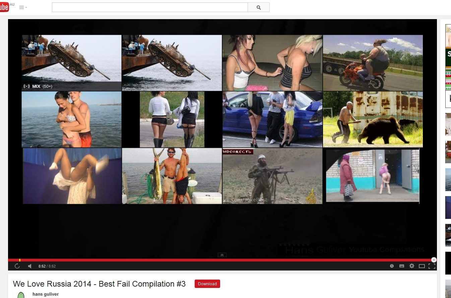Replay the video with the replay icon
451x298 pixels.
click(17, 266)
